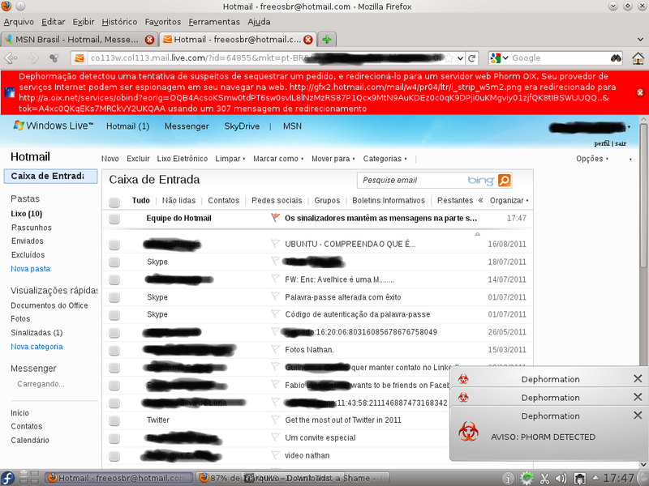The width and height of the screenshot is (649, 486).
Task: Click the biohazard icon beside AVISO: PHORM DETECTED
Action: tap(466, 431)
